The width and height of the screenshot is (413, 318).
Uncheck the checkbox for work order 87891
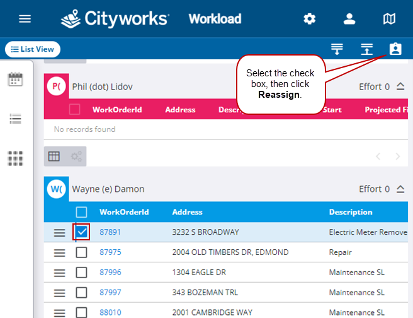pyautogui.click(x=82, y=232)
